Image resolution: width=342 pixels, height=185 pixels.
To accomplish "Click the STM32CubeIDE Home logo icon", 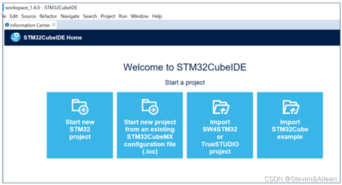I will pyautogui.click(x=16, y=37).
